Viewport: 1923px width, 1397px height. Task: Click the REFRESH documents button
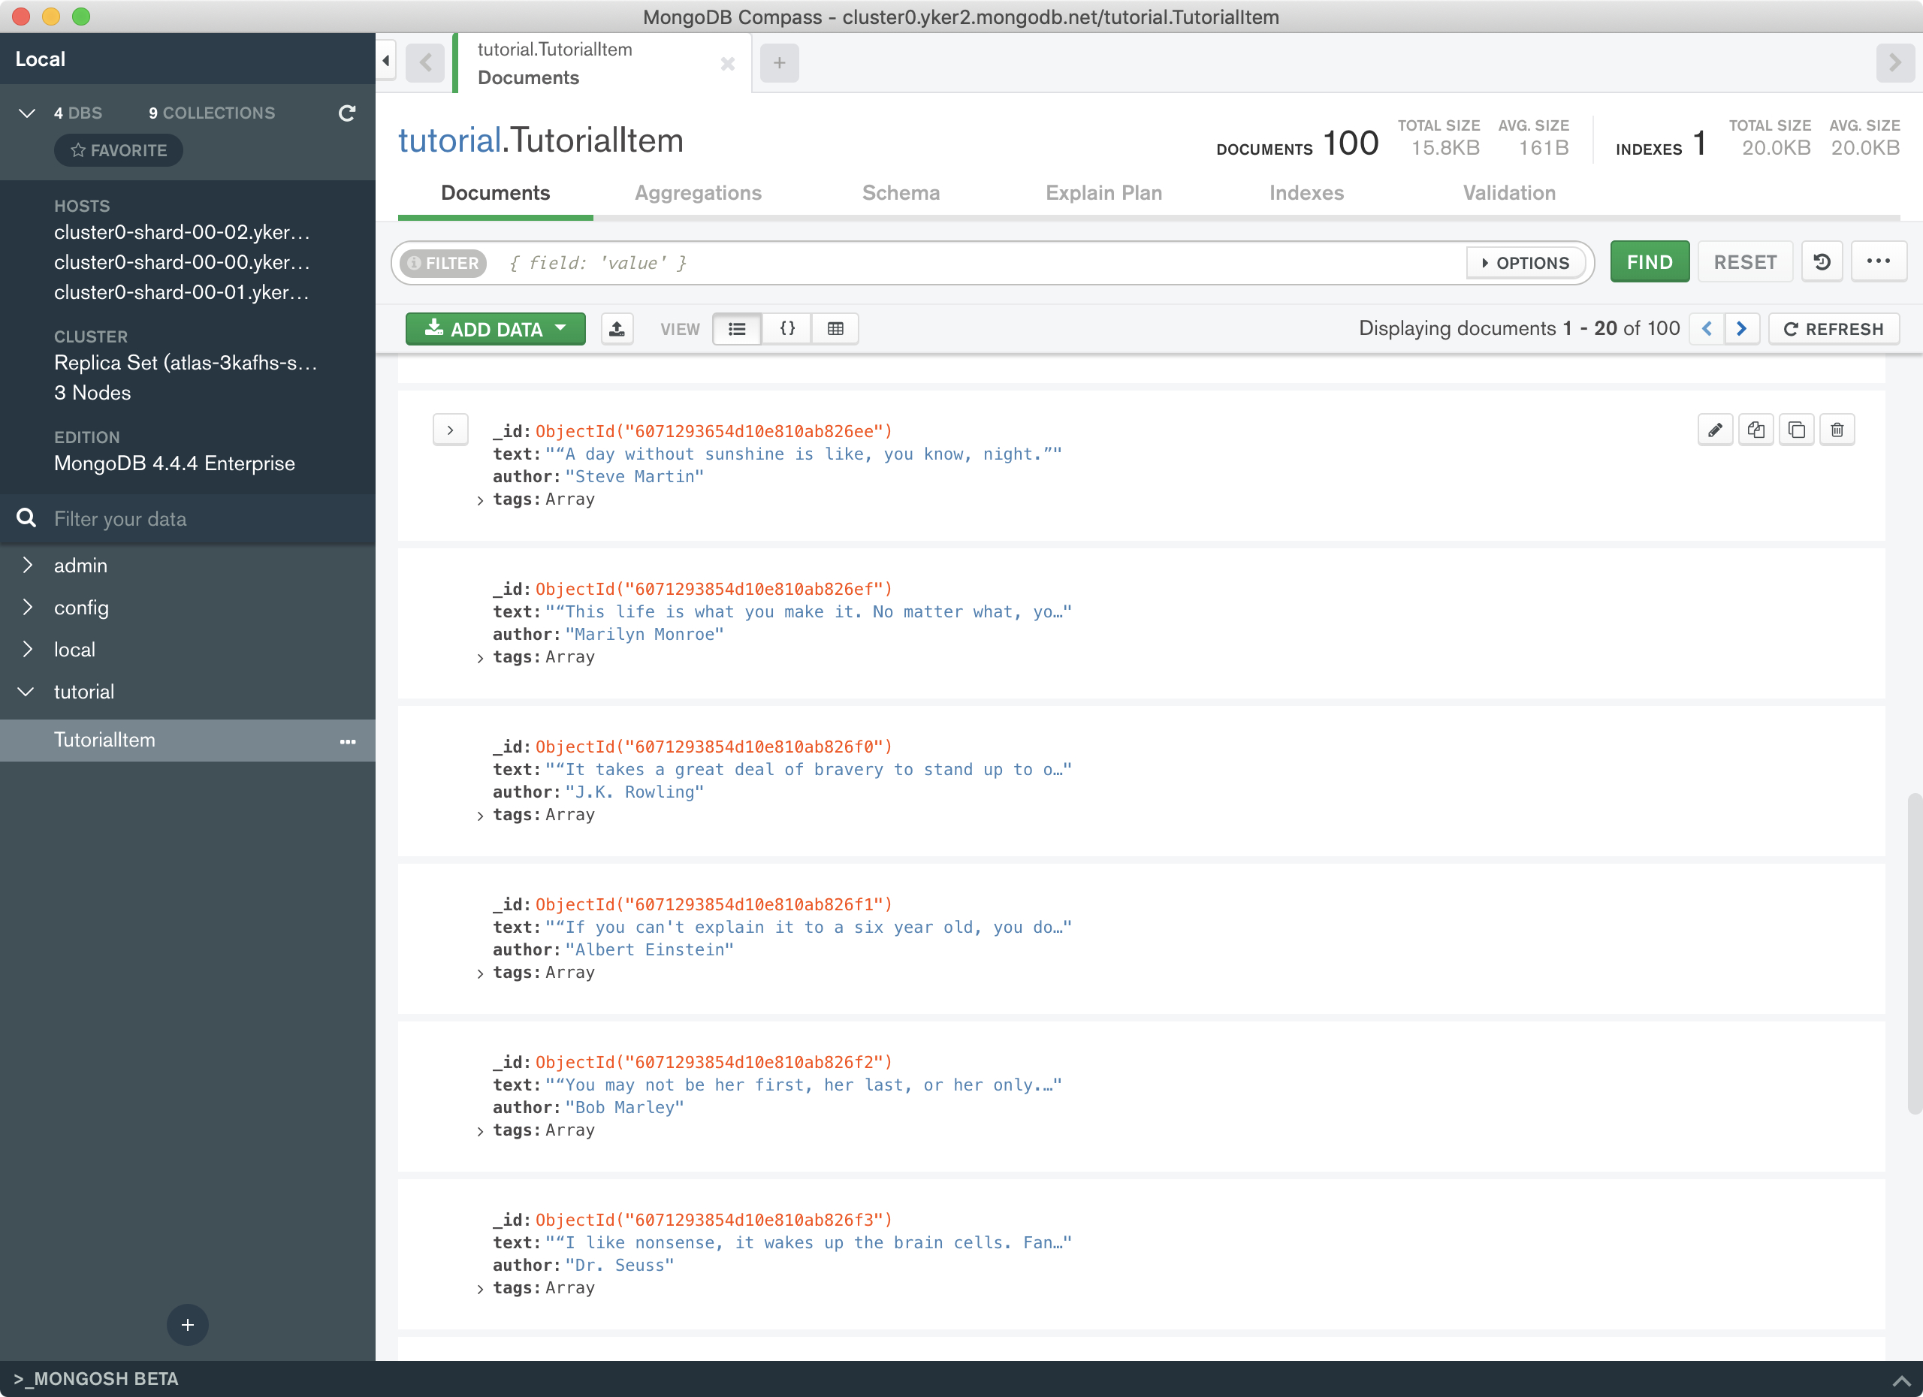(1834, 329)
